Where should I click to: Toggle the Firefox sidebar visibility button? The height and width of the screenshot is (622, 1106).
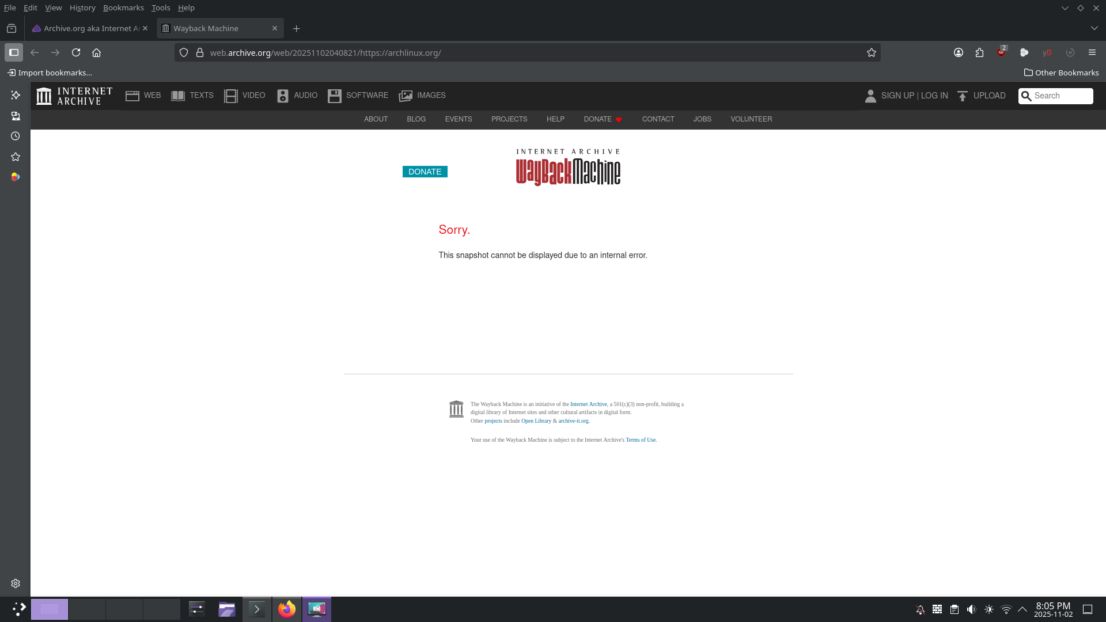point(14,52)
